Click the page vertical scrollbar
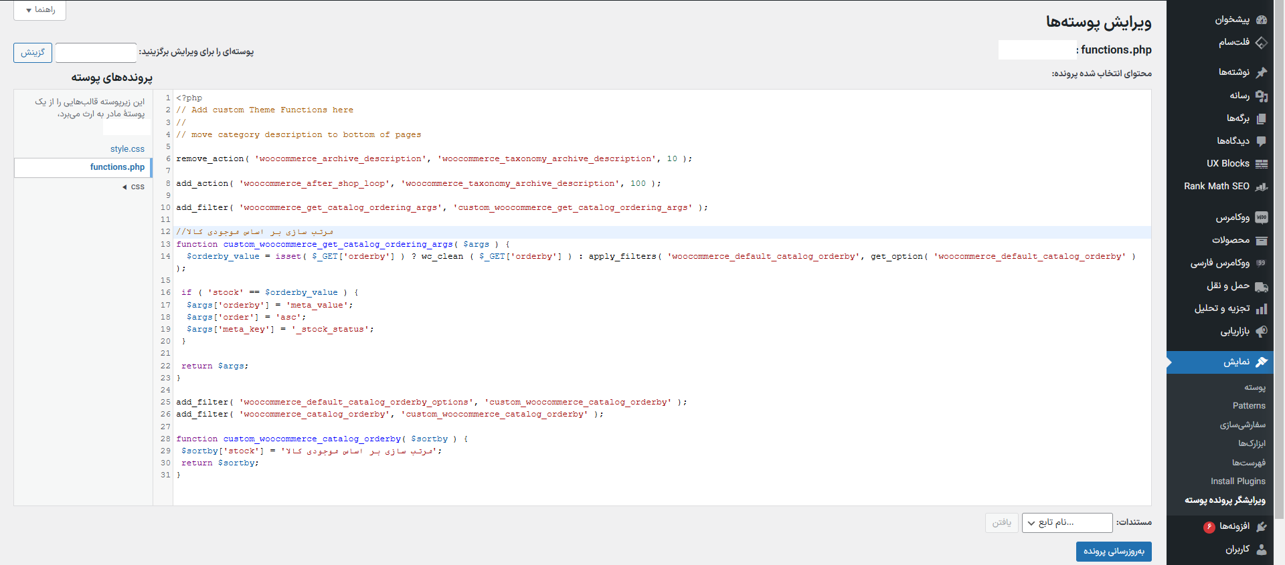This screenshot has width=1285, height=565. pyautogui.click(x=1279, y=259)
